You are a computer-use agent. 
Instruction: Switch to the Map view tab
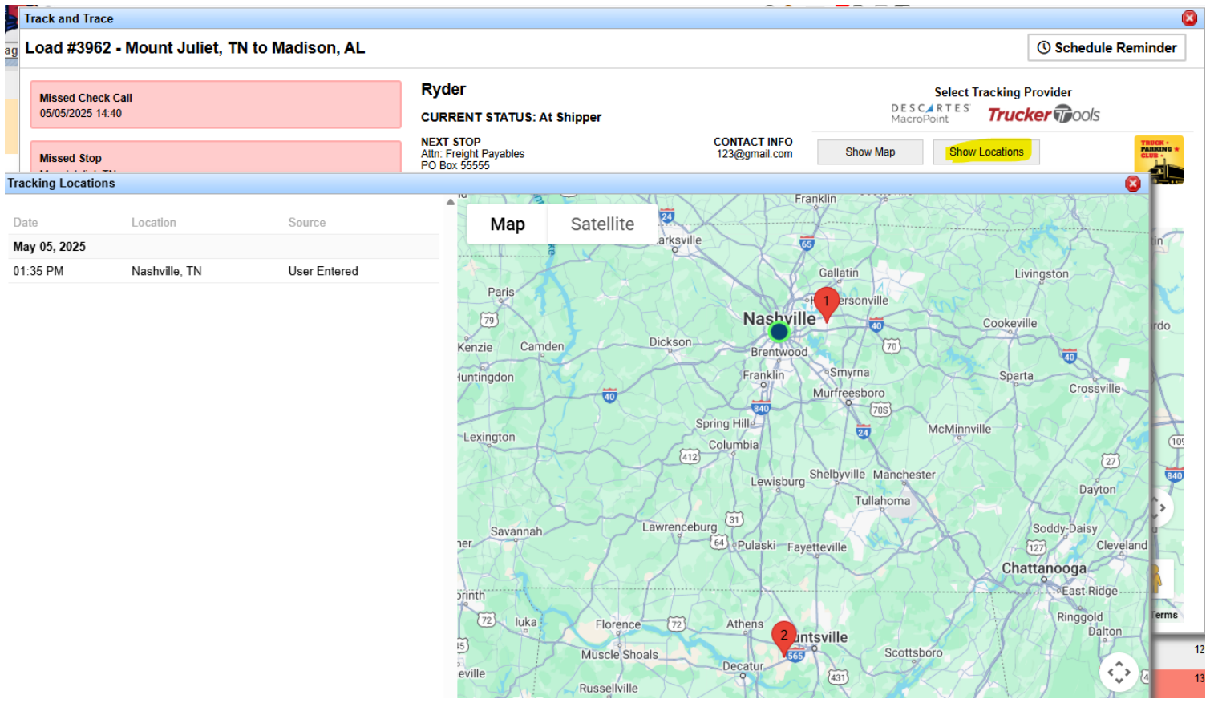tap(508, 224)
